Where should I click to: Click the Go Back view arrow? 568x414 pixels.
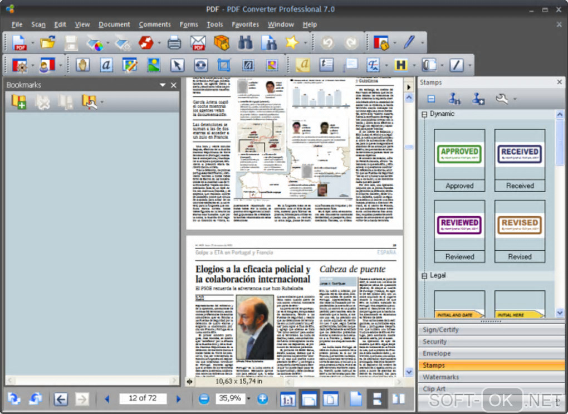61,399
